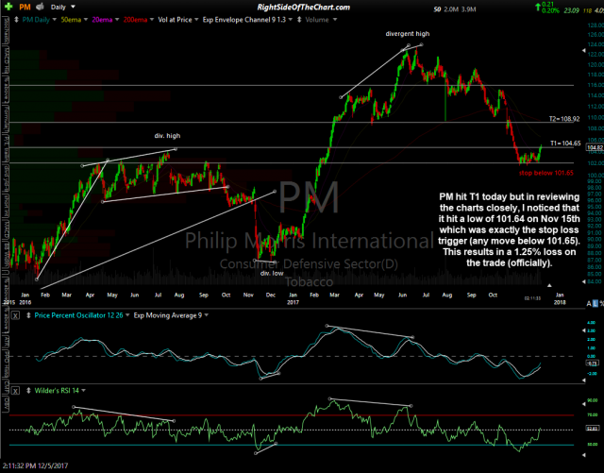Image resolution: width=604 pixels, height=473 pixels.
Task: Click the small triangle marker above Jan 2018
Action: pos(549,286)
